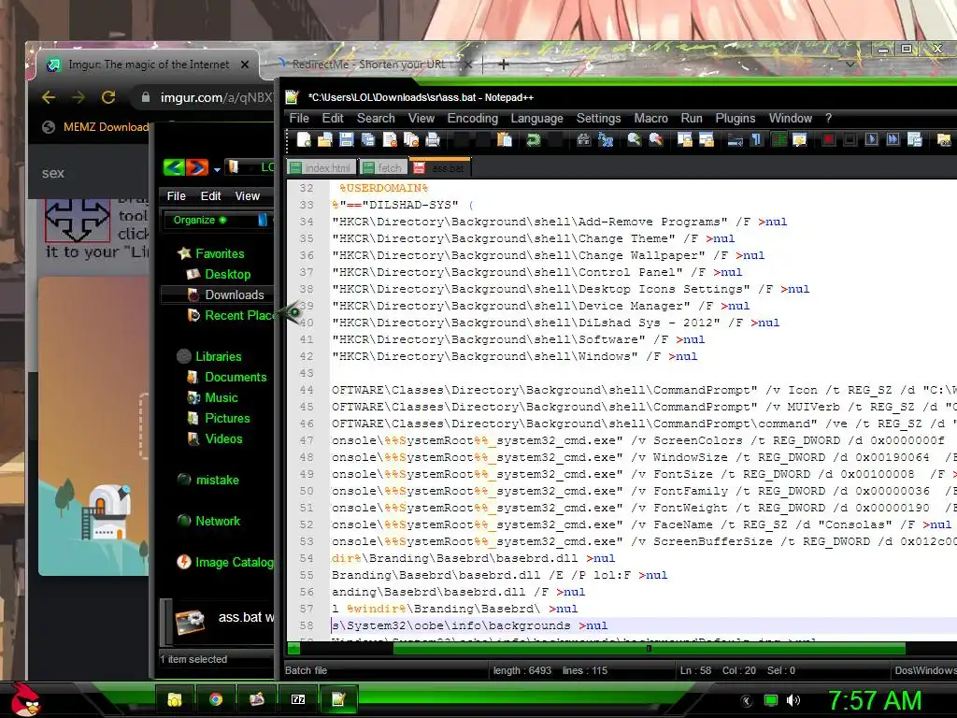Image resolution: width=957 pixels, height=718 pixels.
Task: Open the Macro menu
Action: pyautogui.click(x=650, y=119)
